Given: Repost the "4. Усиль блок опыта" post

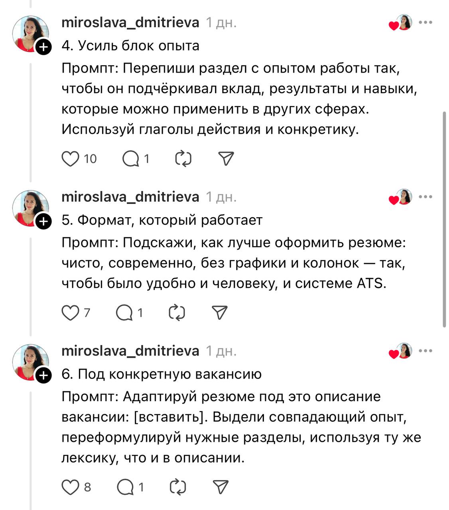Looking at the screenshot, I should [183, 159].
